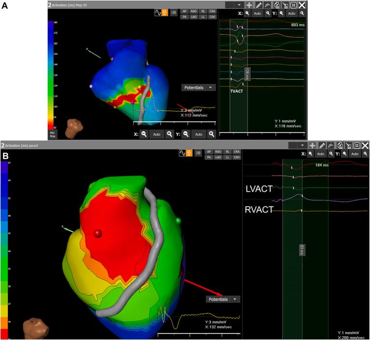370x340 pixels.
Task: Click the red pacing site marker on map B
Action: tap(98, 234)
